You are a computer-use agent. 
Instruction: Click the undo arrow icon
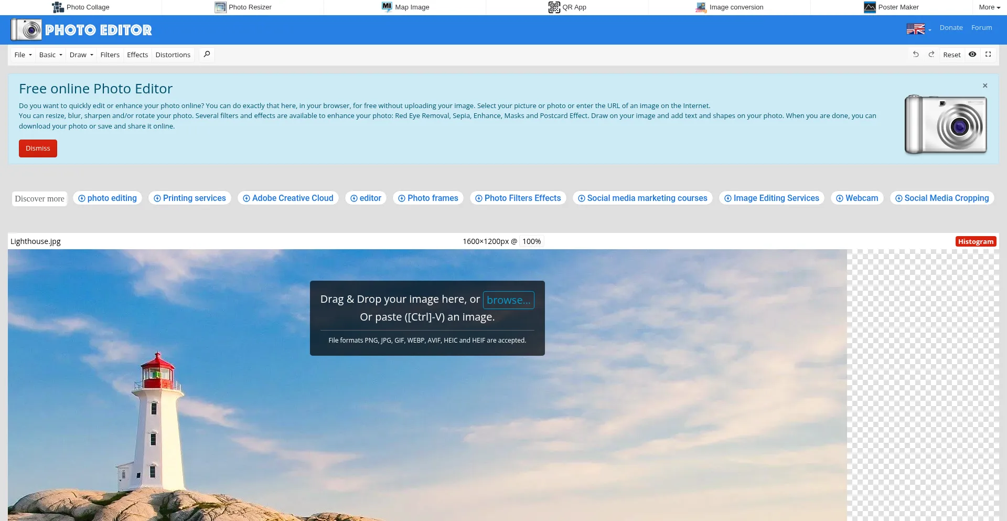pyautogui.click(x=916, y=55)
